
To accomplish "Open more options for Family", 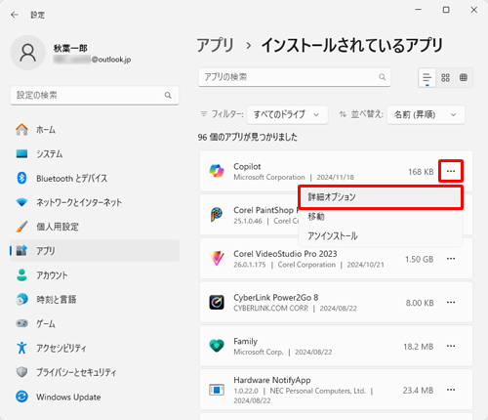I will pyautogui.click(x=451, y=346).
